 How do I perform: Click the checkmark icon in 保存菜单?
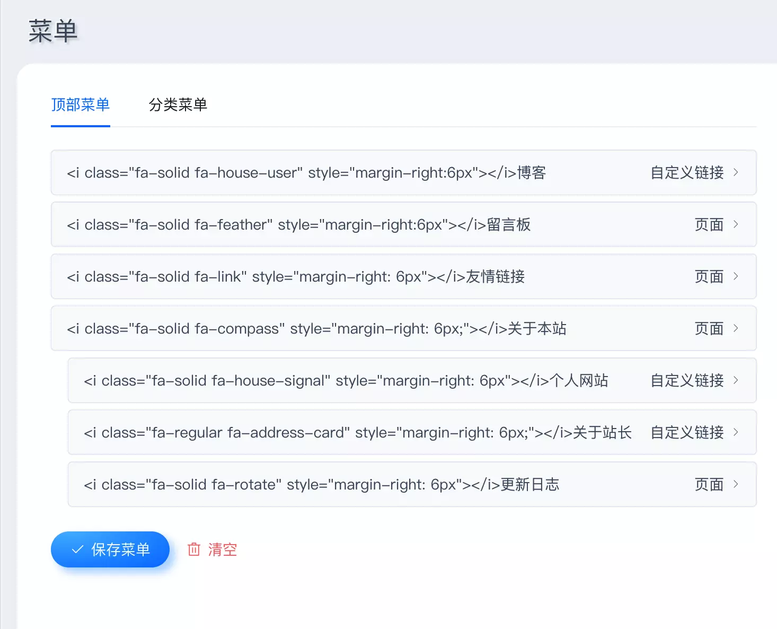point(77,549)
